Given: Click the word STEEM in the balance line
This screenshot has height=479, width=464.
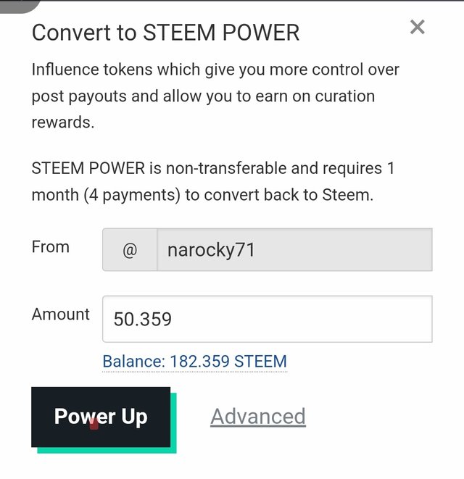Looking at the screenshot, I should point(261,362).
